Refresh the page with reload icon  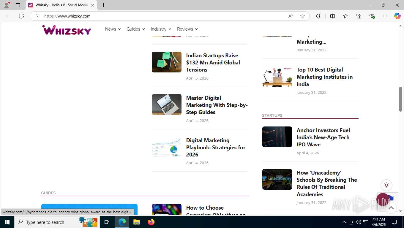[x=21, y=16]
